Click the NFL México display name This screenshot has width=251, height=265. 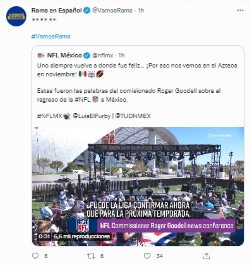(x=64, y=55)
